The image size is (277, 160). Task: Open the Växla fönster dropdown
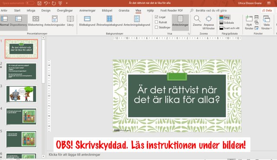(267, 23)
